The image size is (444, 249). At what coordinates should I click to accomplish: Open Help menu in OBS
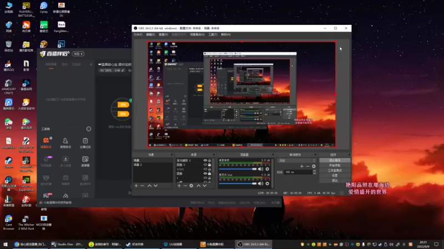pyautogui.click(x=226, y=34)
